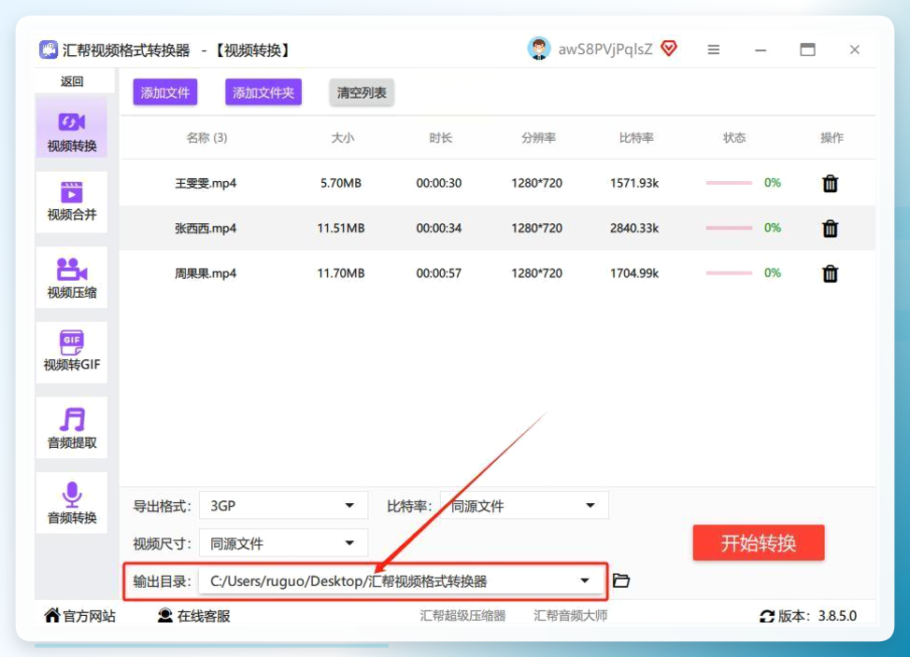
Task: Browse output folder with the folder icon
Action: click(x=621, y=580)
